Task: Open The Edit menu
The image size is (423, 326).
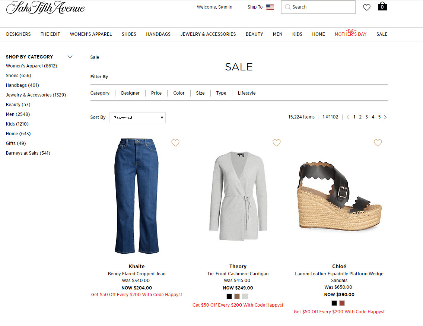Action: click(50, 34)
